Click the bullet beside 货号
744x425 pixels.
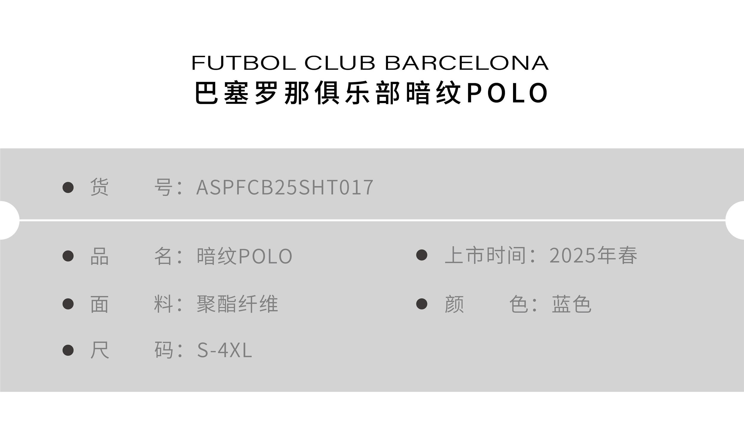[x=68, y=187]
